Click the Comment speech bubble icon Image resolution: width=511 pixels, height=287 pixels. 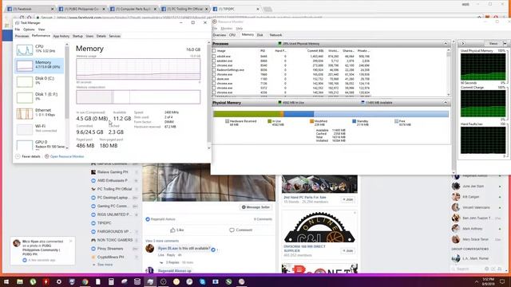click(x=232, y=230)
